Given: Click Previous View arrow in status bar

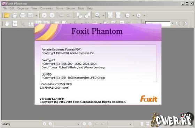Looking at the screenshot, I should pyautogui.click(x=97, y=124).
